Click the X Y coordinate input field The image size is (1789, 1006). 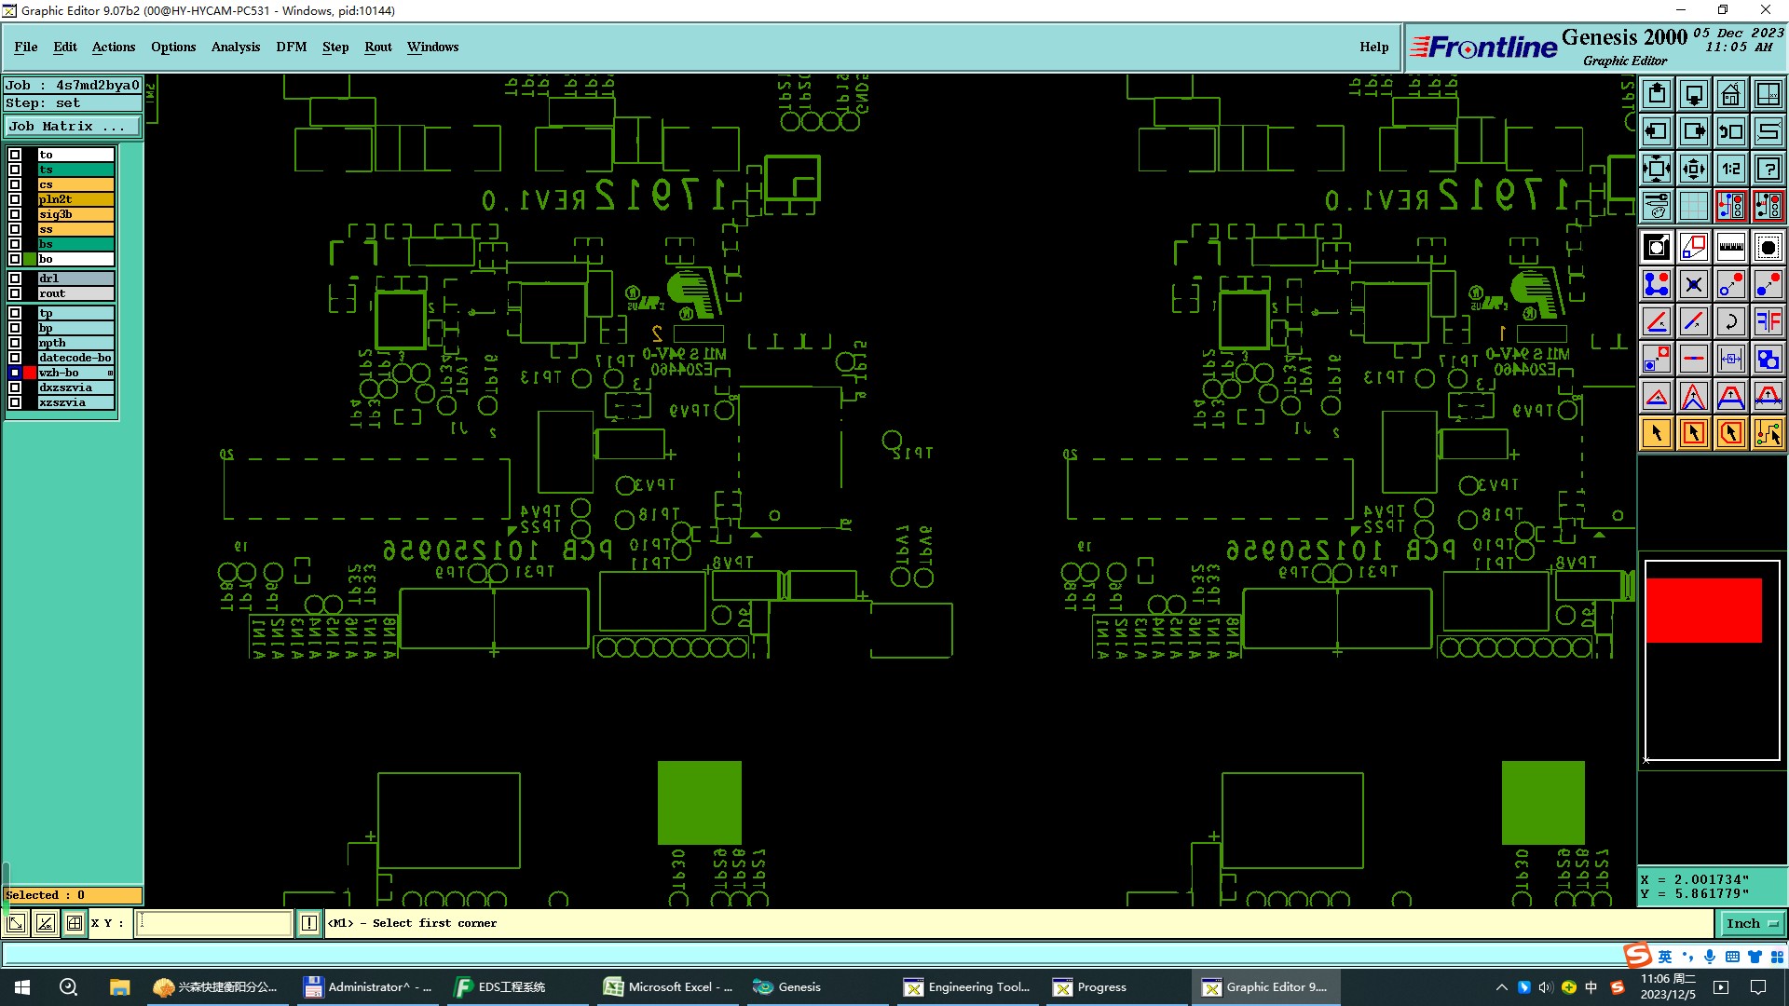(214, 923)
